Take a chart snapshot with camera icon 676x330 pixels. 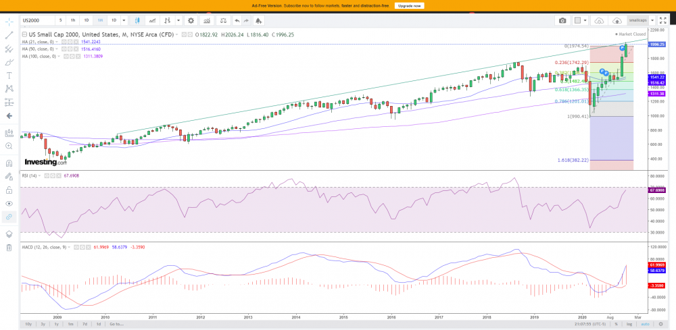point(562,20)
